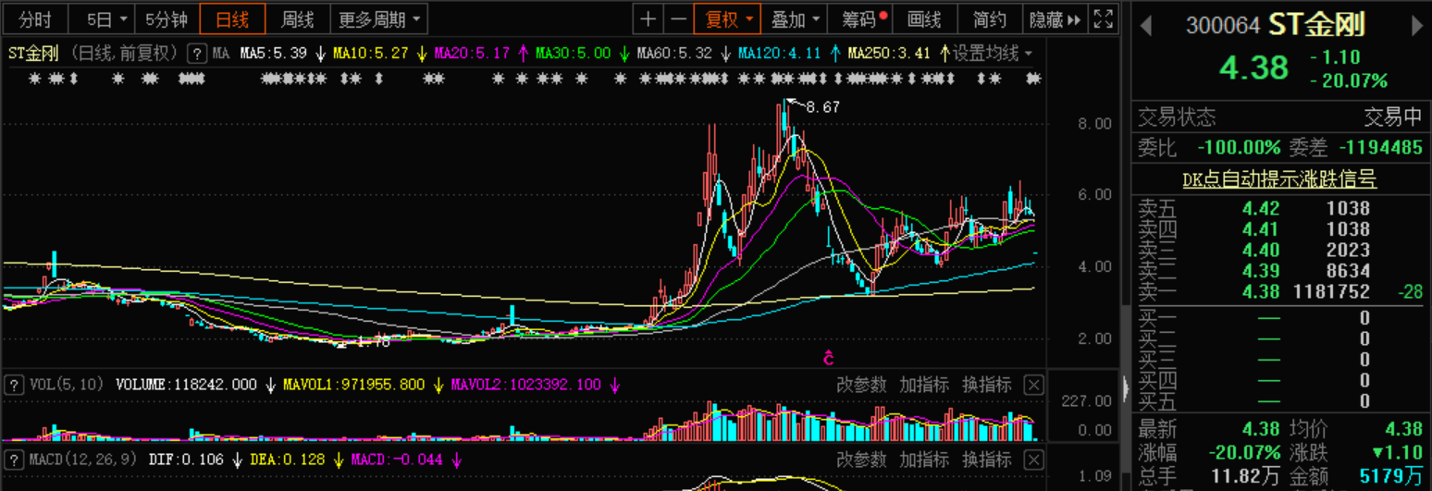Zoom in chart with plus button
This screenshot has height=491, width=1432.
[648, 19]
